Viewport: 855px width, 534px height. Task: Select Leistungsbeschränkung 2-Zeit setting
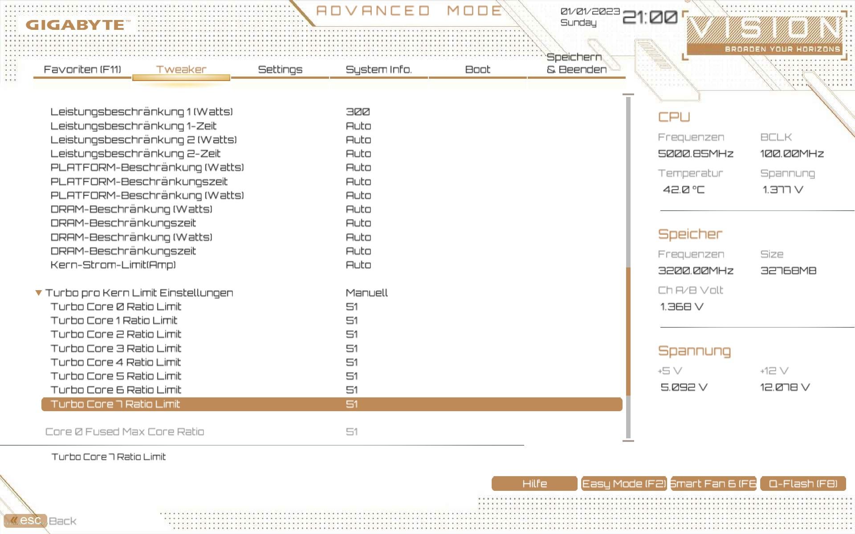click(x=135, y=154)
